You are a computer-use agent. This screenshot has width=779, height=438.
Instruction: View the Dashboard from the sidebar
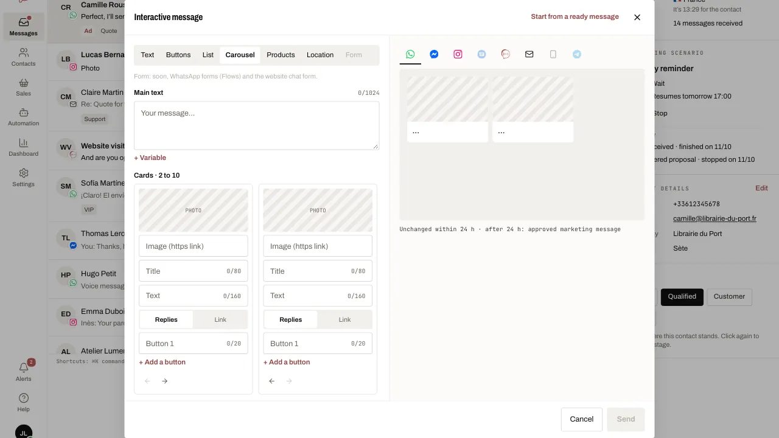[x=24, y=147]
